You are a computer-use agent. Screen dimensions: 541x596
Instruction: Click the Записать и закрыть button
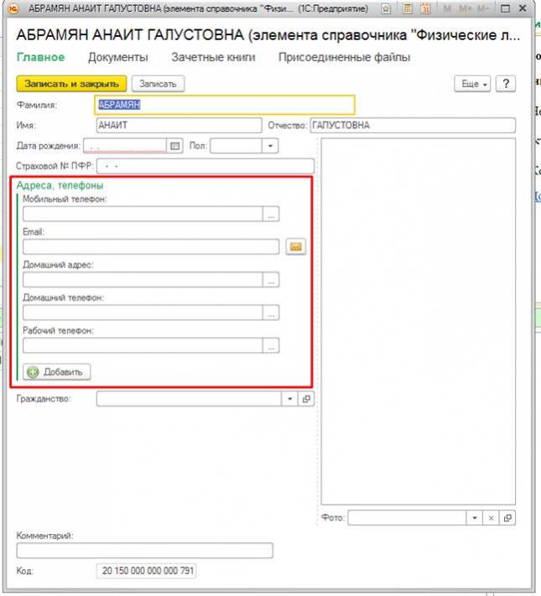point(71,84)
